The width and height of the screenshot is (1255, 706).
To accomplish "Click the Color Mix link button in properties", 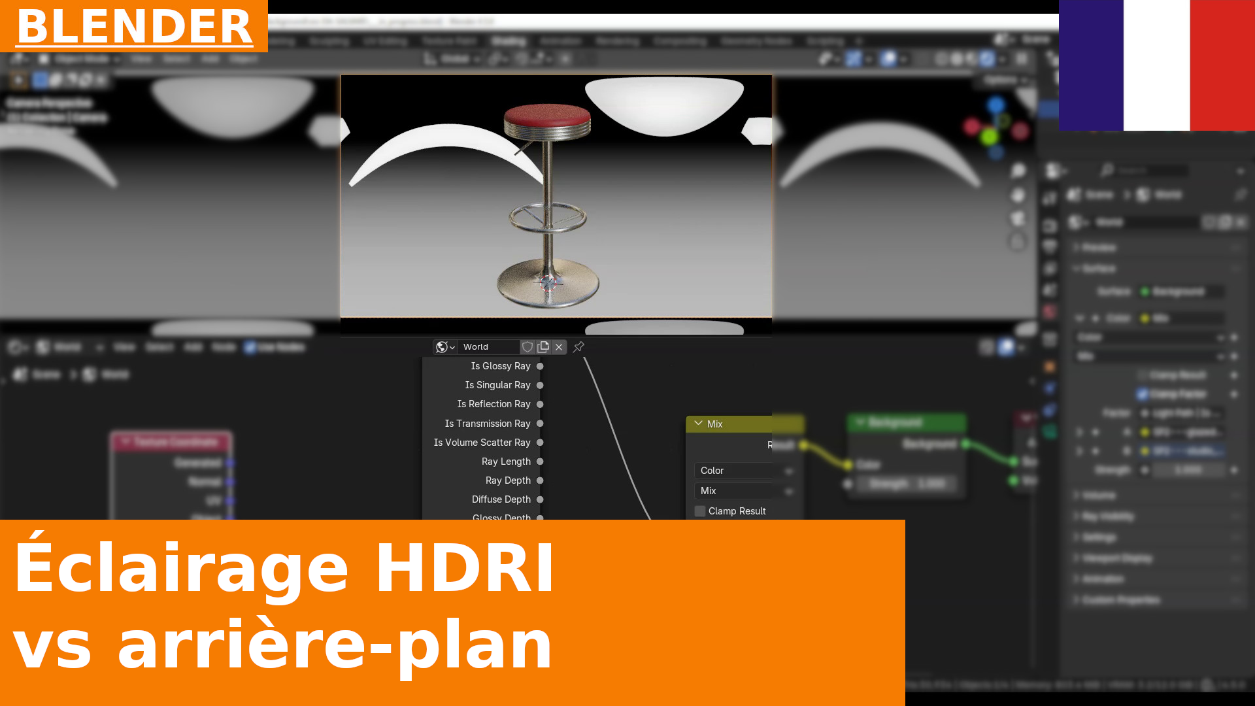I will pos(1182,318).
